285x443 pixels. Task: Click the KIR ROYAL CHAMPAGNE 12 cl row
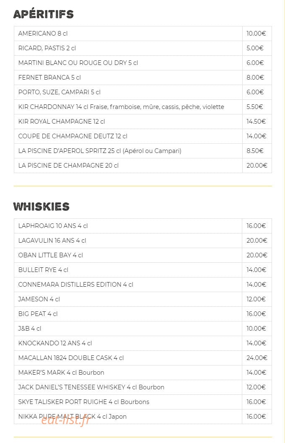[x=142, y=122]
